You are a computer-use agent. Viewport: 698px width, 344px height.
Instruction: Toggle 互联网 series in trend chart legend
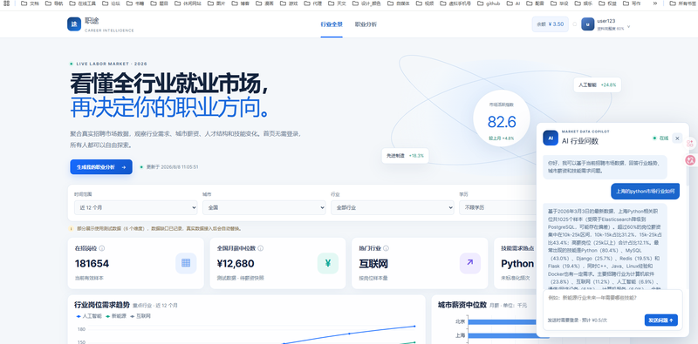click(x=140, y=316)
